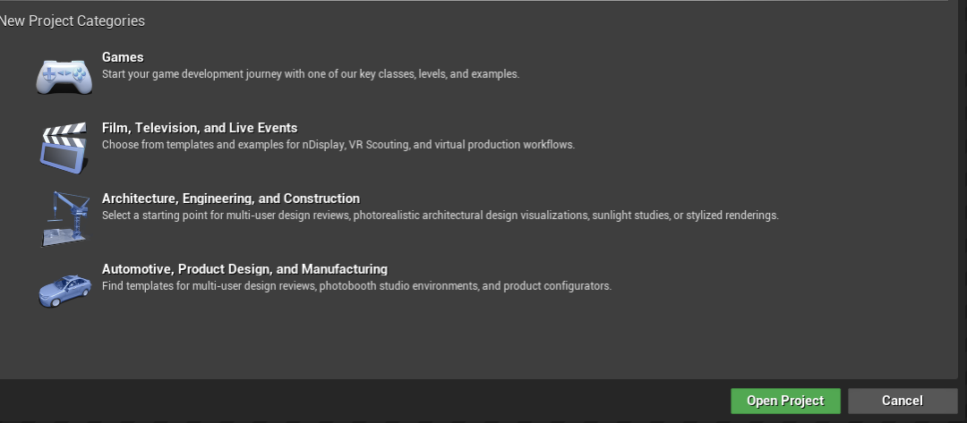This screenshot has height=423, width=967.
Task: Click the photobooth studio environments description text
Action: click(356, 286)
